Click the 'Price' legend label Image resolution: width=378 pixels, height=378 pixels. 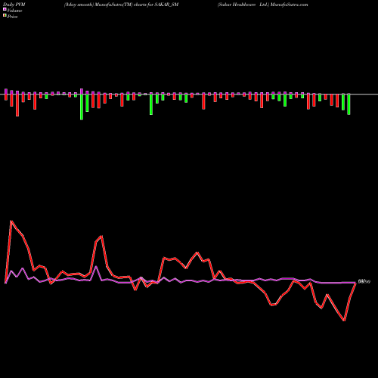(12, 17)
